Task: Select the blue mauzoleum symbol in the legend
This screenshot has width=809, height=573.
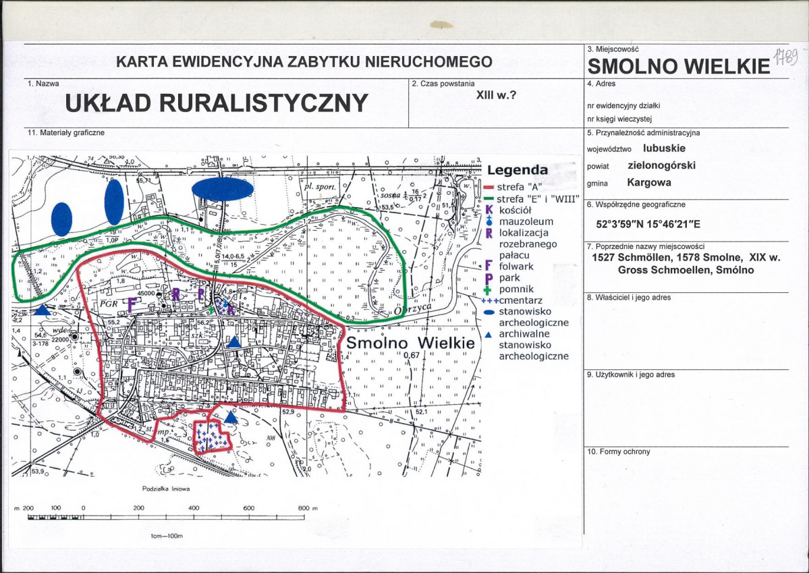Action: coord(489,221)
